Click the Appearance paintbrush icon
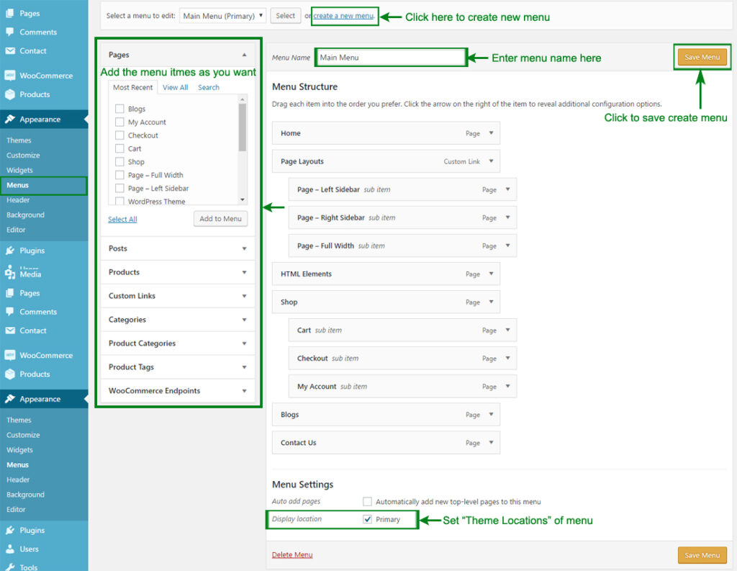The height and width of the screenshot is (571, 737). point(10,120)
